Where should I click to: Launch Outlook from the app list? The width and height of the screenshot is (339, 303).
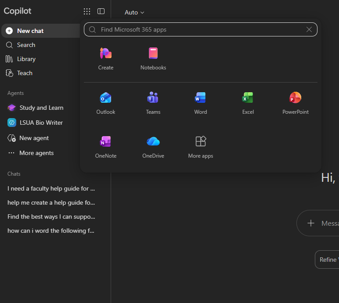click(106, 103)
